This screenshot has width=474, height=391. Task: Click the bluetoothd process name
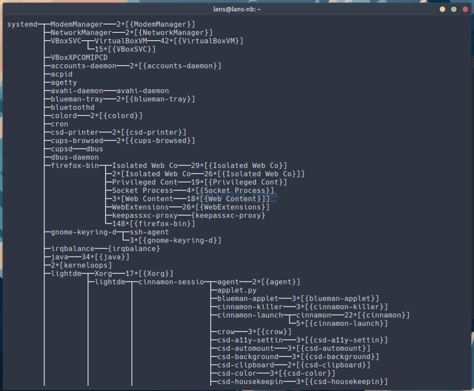coord(73,107)
